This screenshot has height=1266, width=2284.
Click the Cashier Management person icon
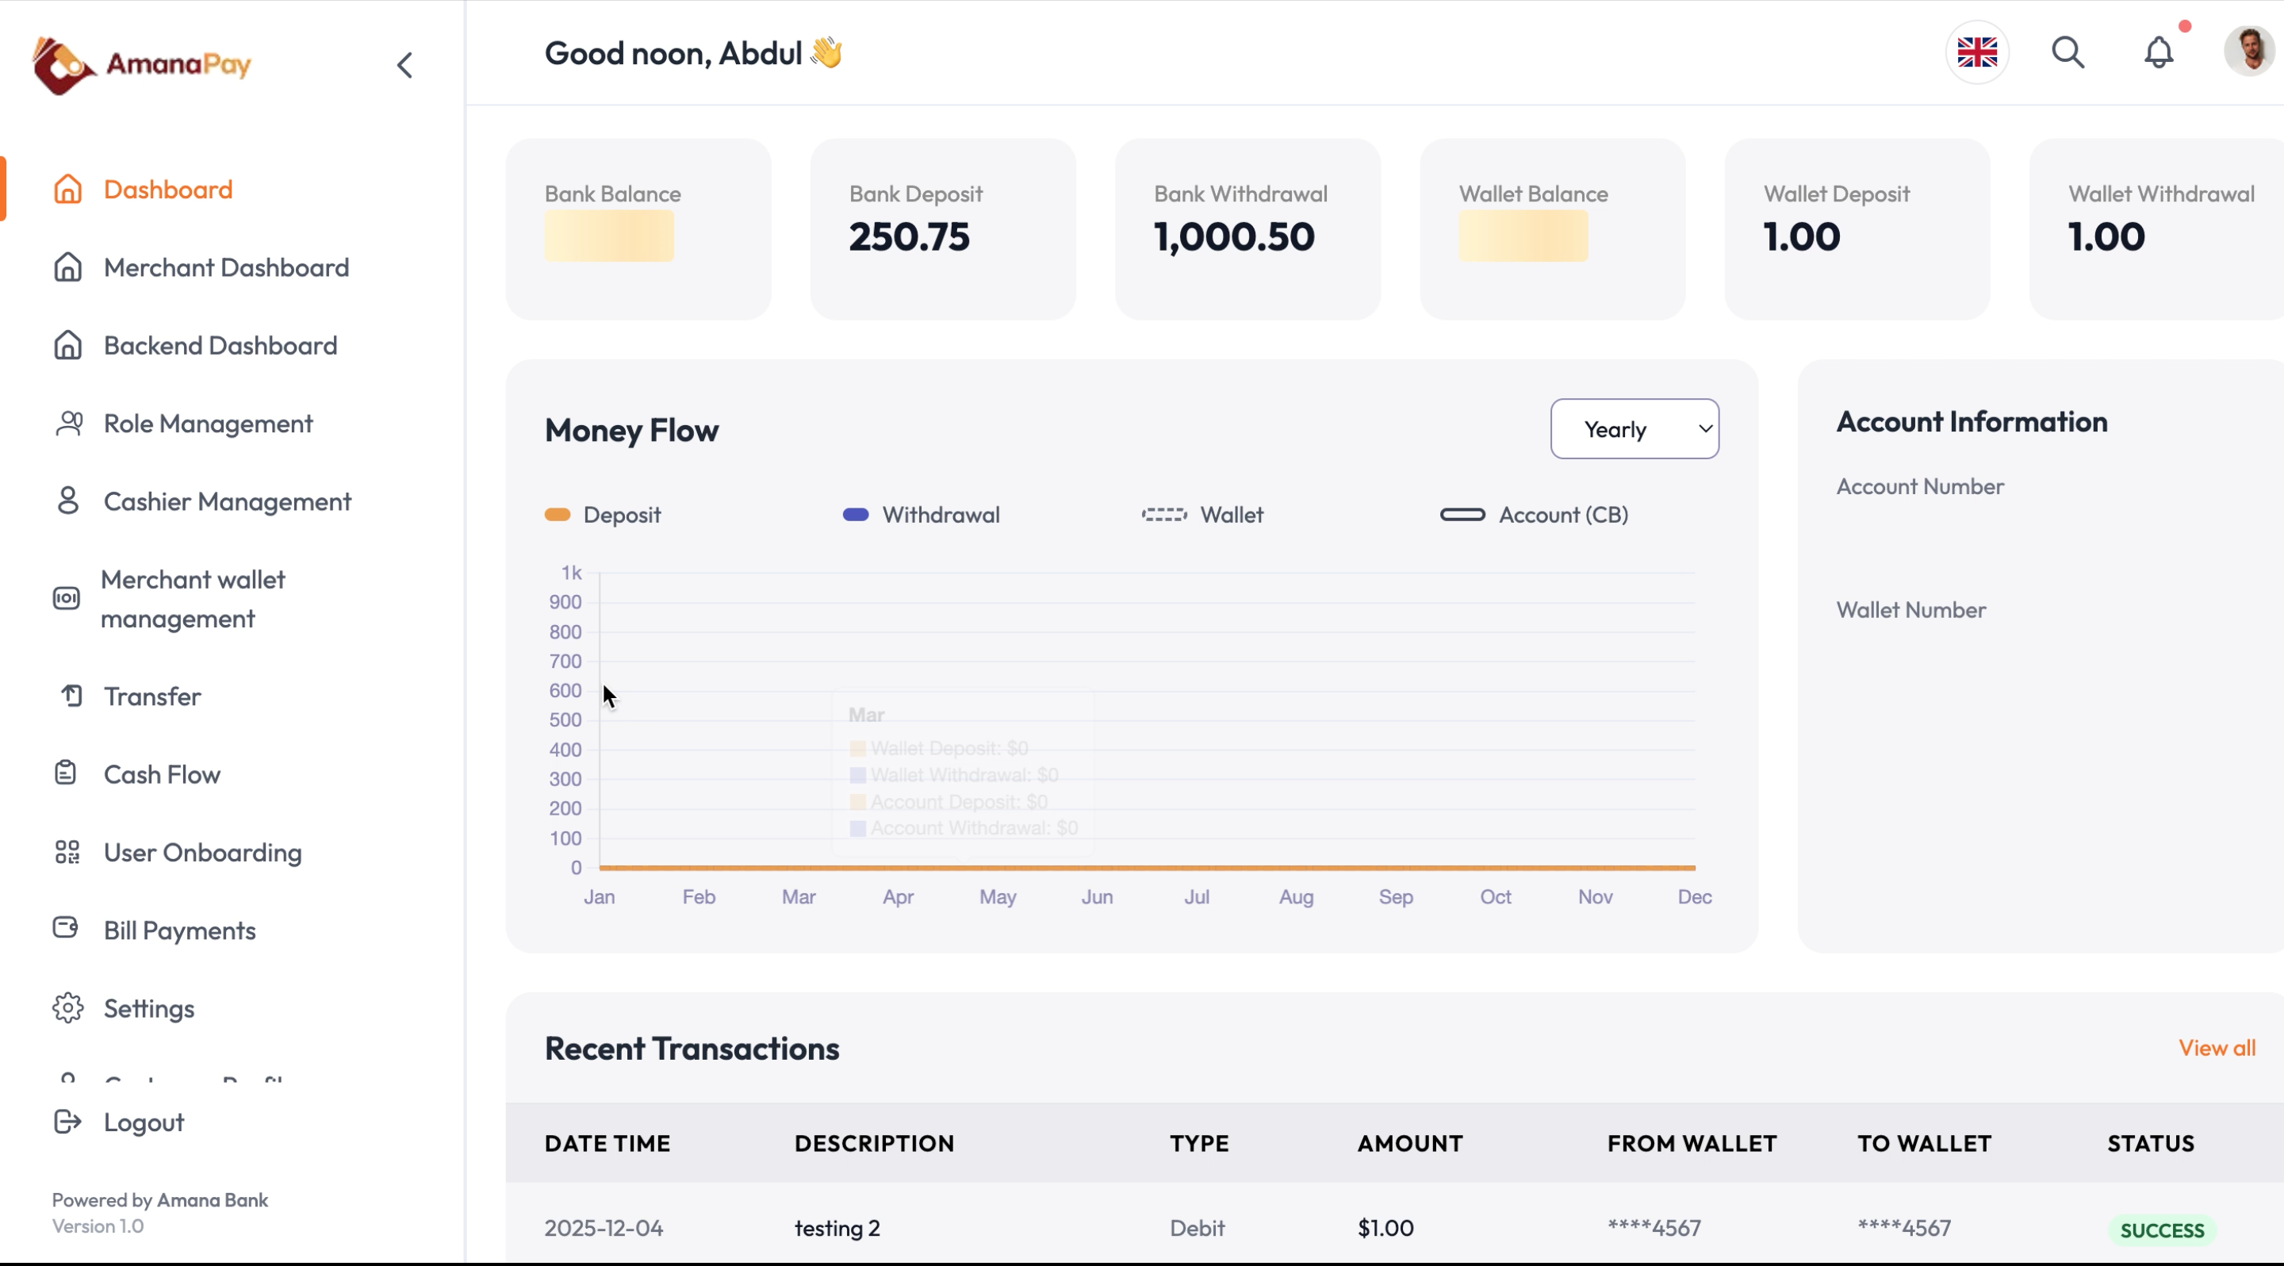(x=68, y=501)
